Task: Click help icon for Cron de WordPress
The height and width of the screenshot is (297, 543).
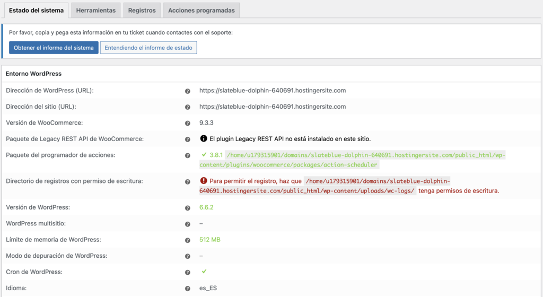Action: [187, 273]
